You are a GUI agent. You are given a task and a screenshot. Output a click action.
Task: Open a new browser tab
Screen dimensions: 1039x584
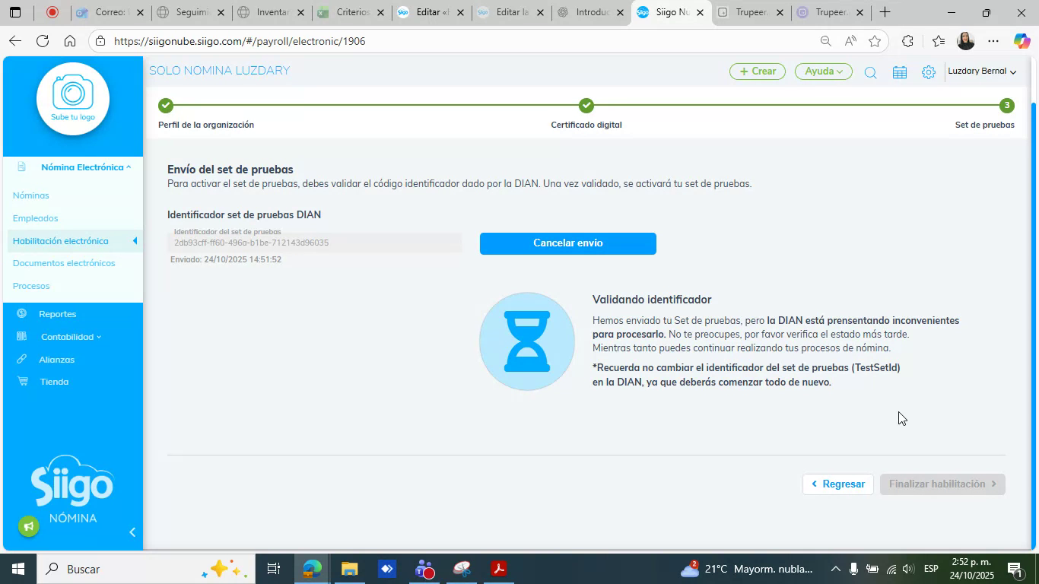point(885,12)
